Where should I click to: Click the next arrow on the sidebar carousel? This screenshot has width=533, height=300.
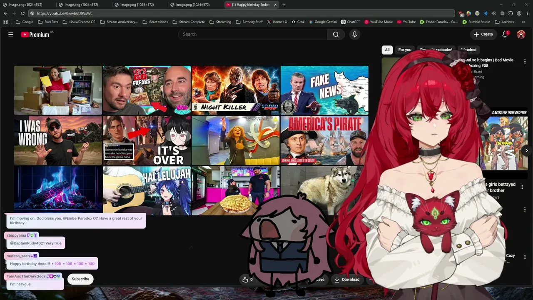point(526,150)
